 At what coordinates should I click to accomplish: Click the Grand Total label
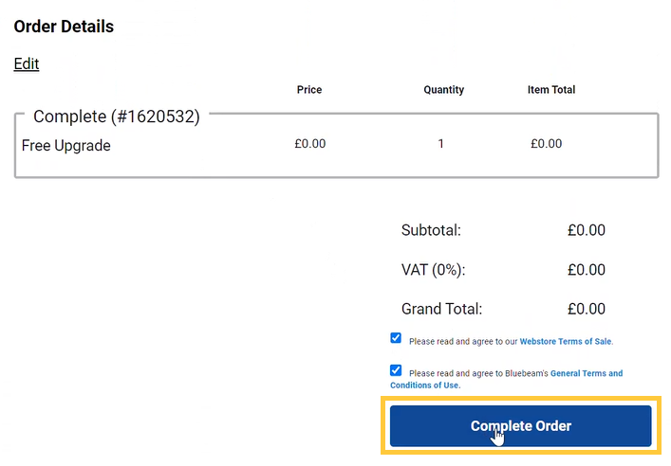point(442,309)
